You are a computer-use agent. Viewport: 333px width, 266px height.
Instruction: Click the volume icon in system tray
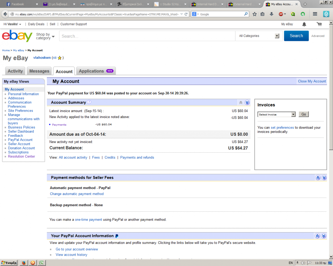click(x=303, y=263)
